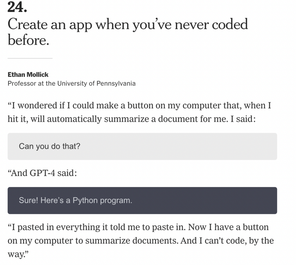The width and height of the screenshot is (296, 265).
Task: Click the paragraph starting "I wondered if I could"
Action: 139,112
